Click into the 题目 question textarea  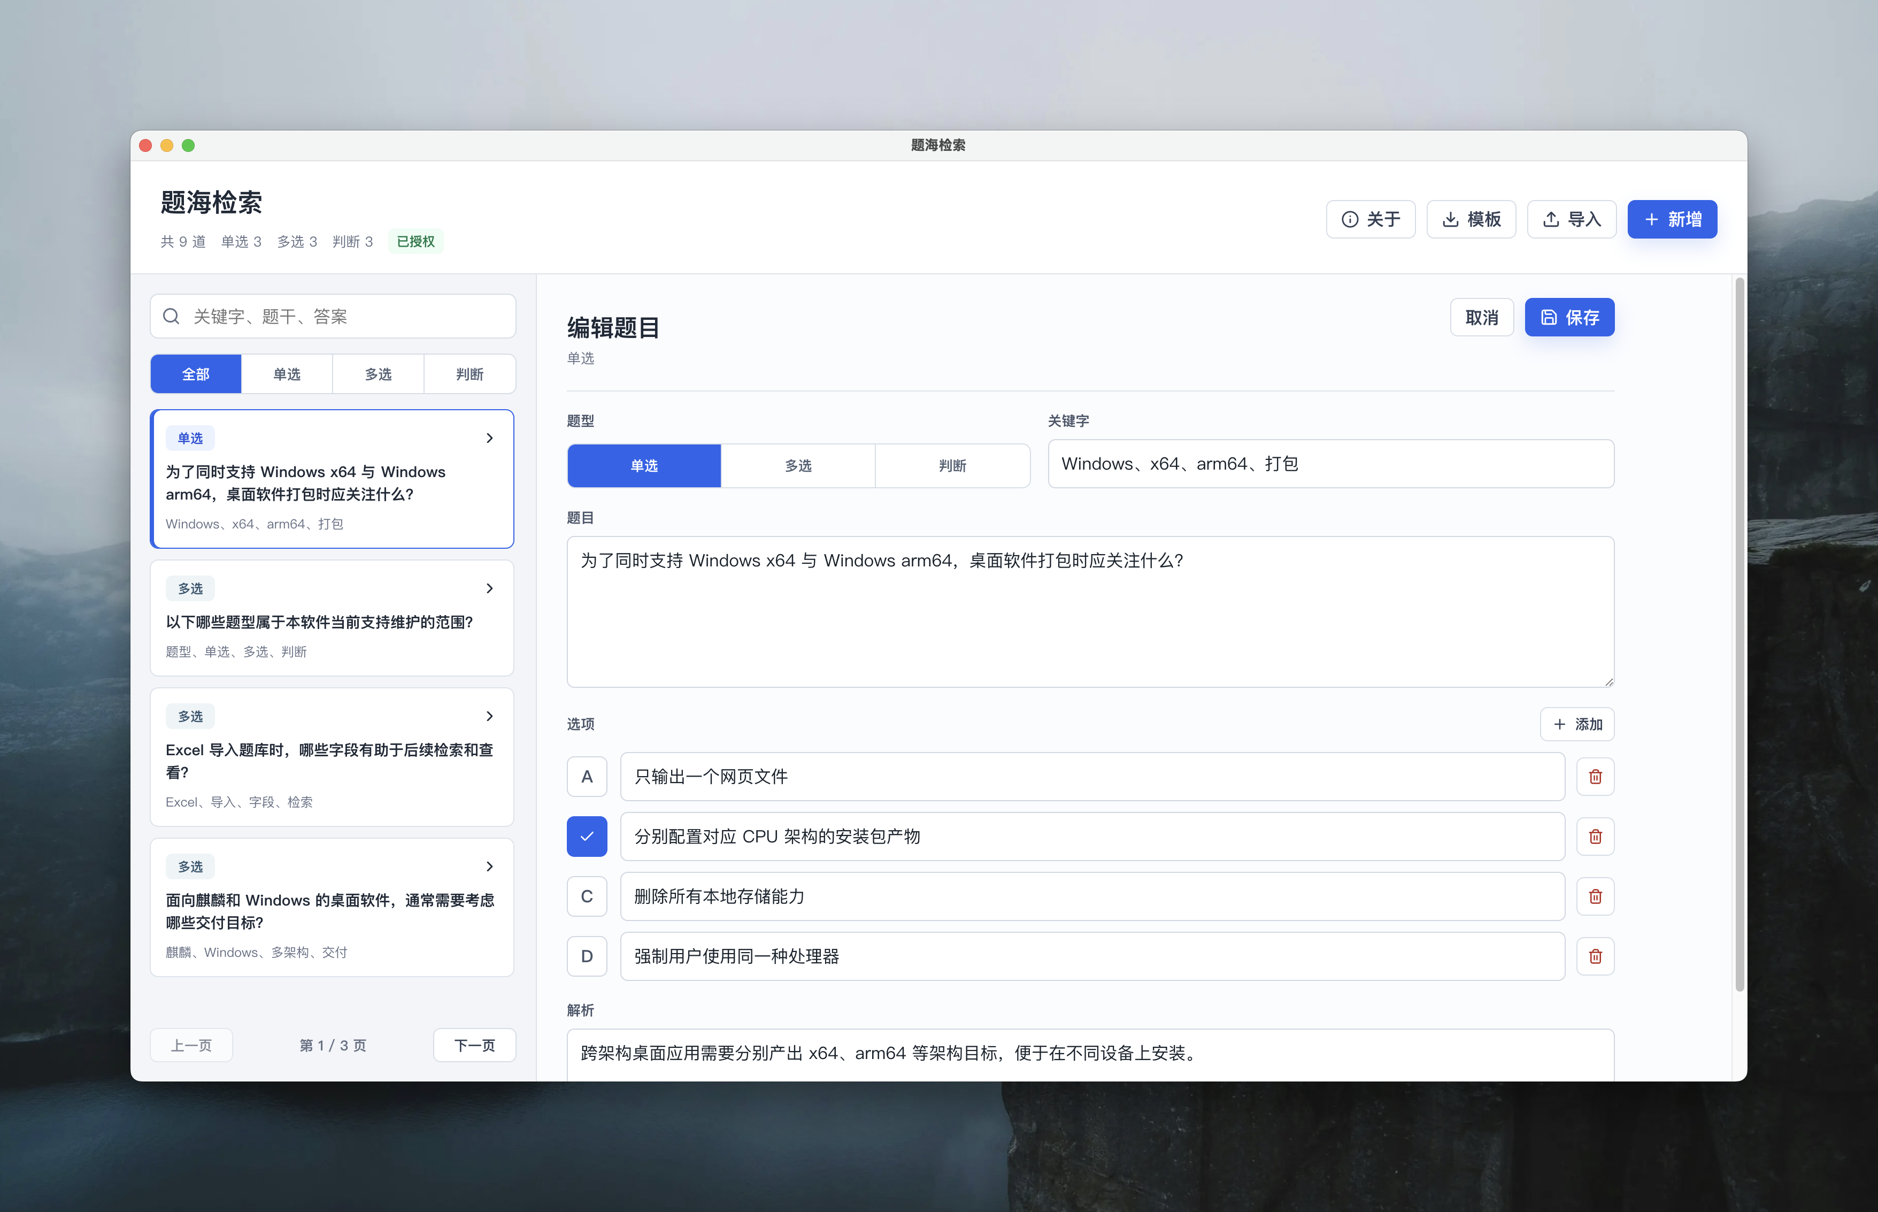coord(1090,611)
